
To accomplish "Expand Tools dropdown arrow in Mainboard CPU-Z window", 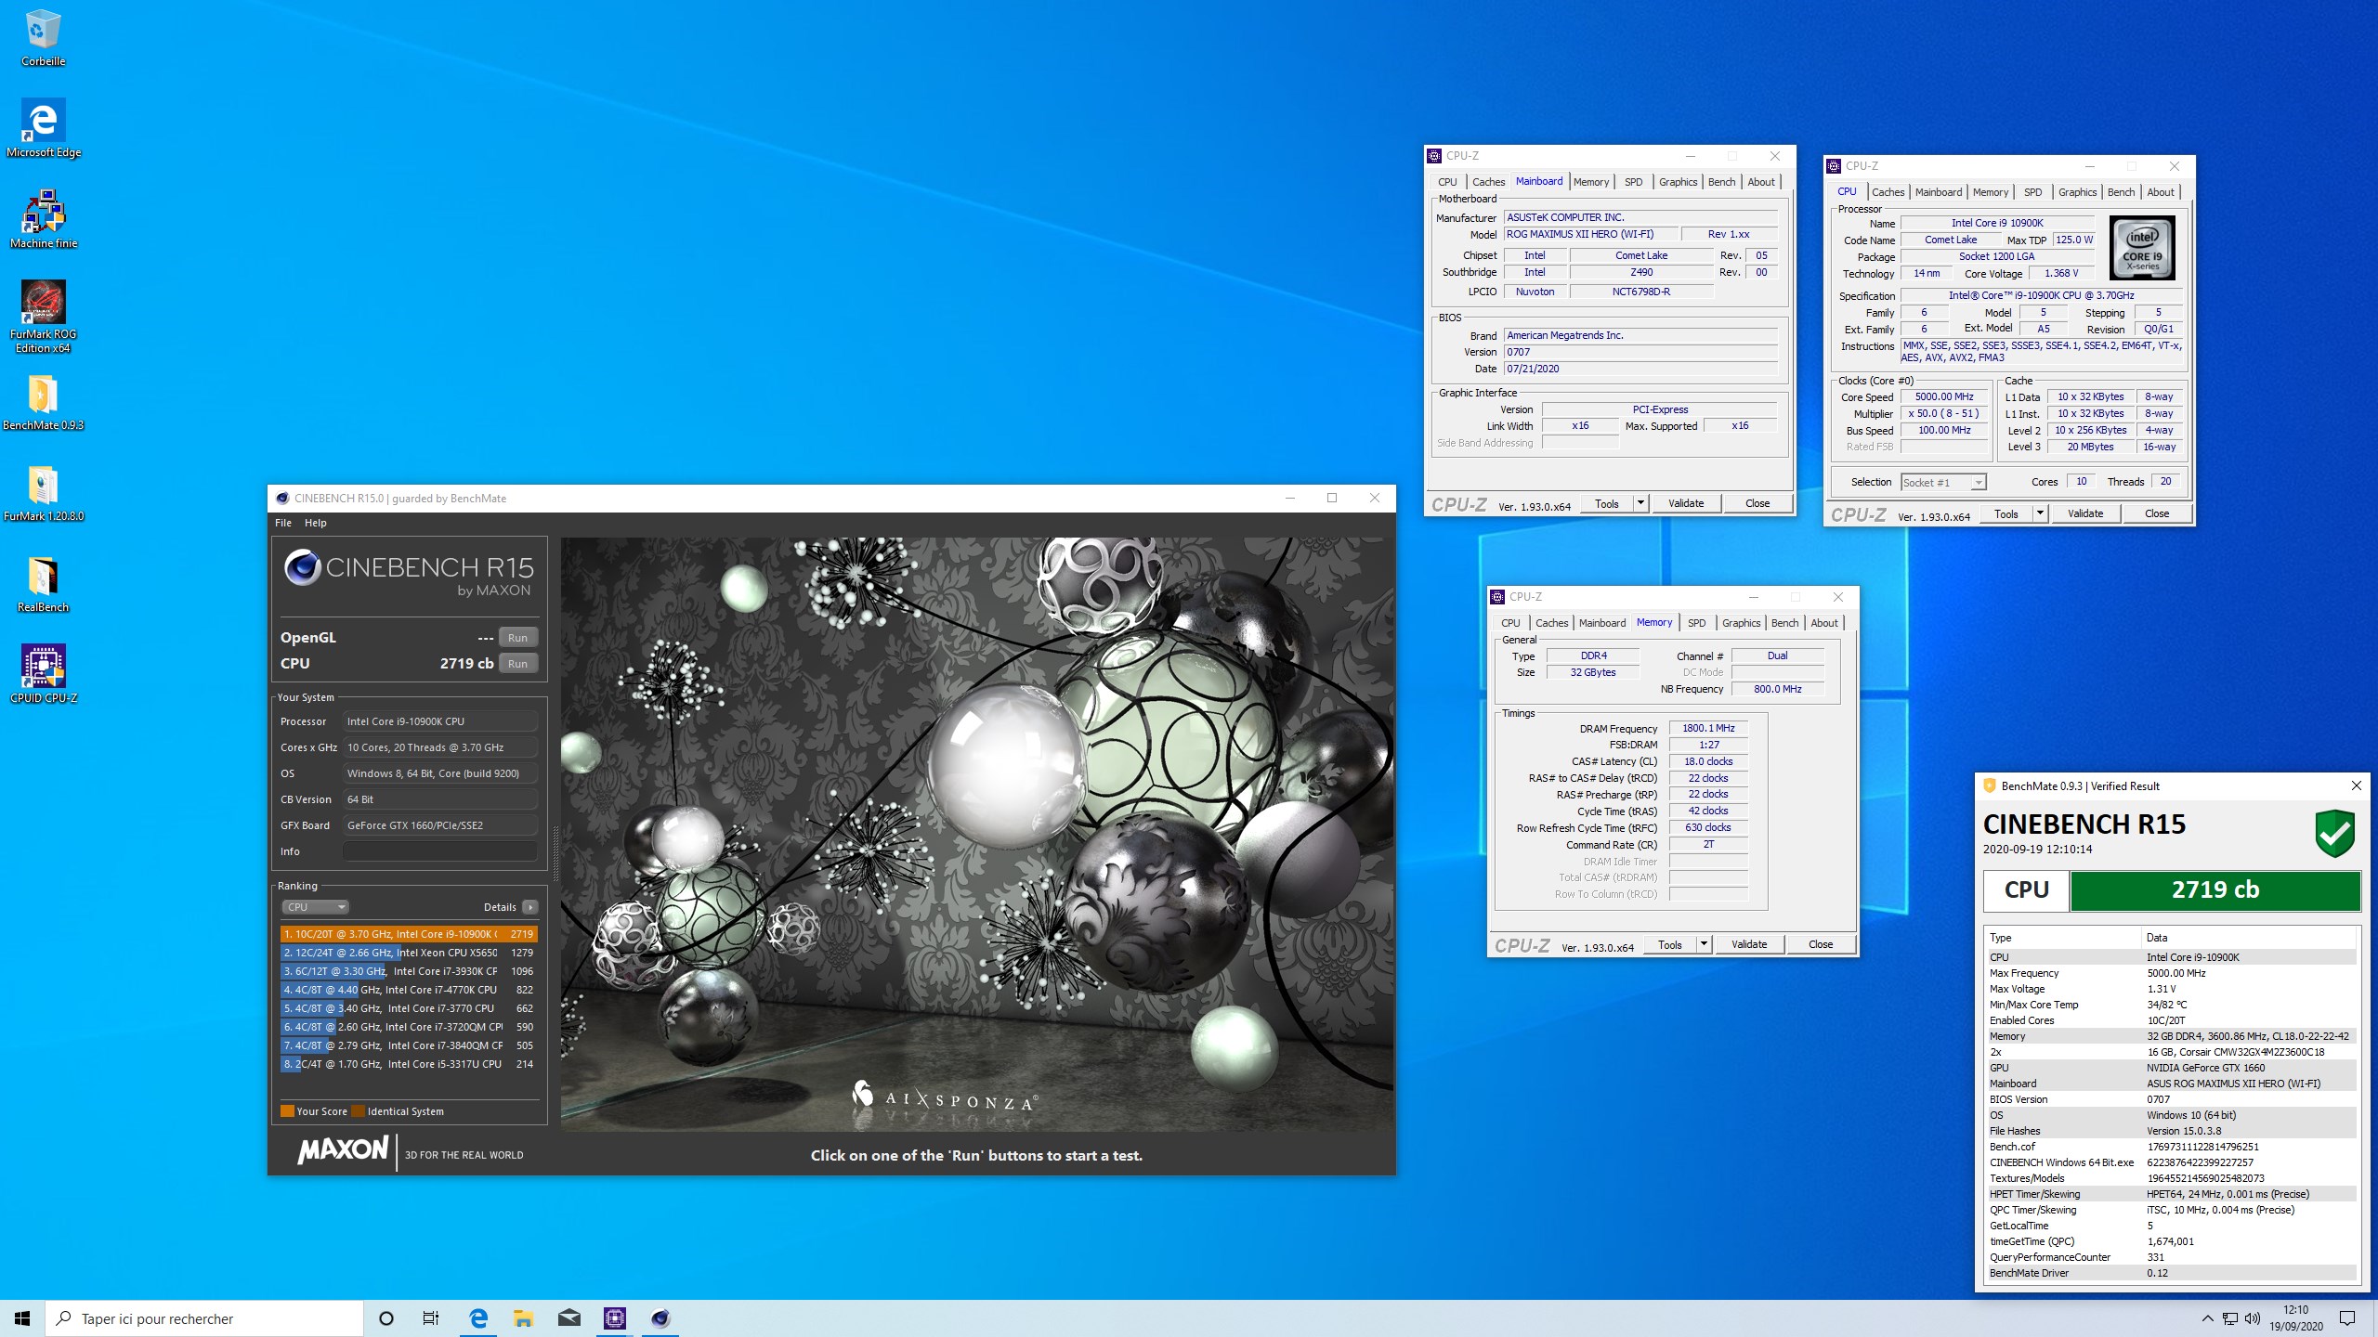I will (1640, 503).
